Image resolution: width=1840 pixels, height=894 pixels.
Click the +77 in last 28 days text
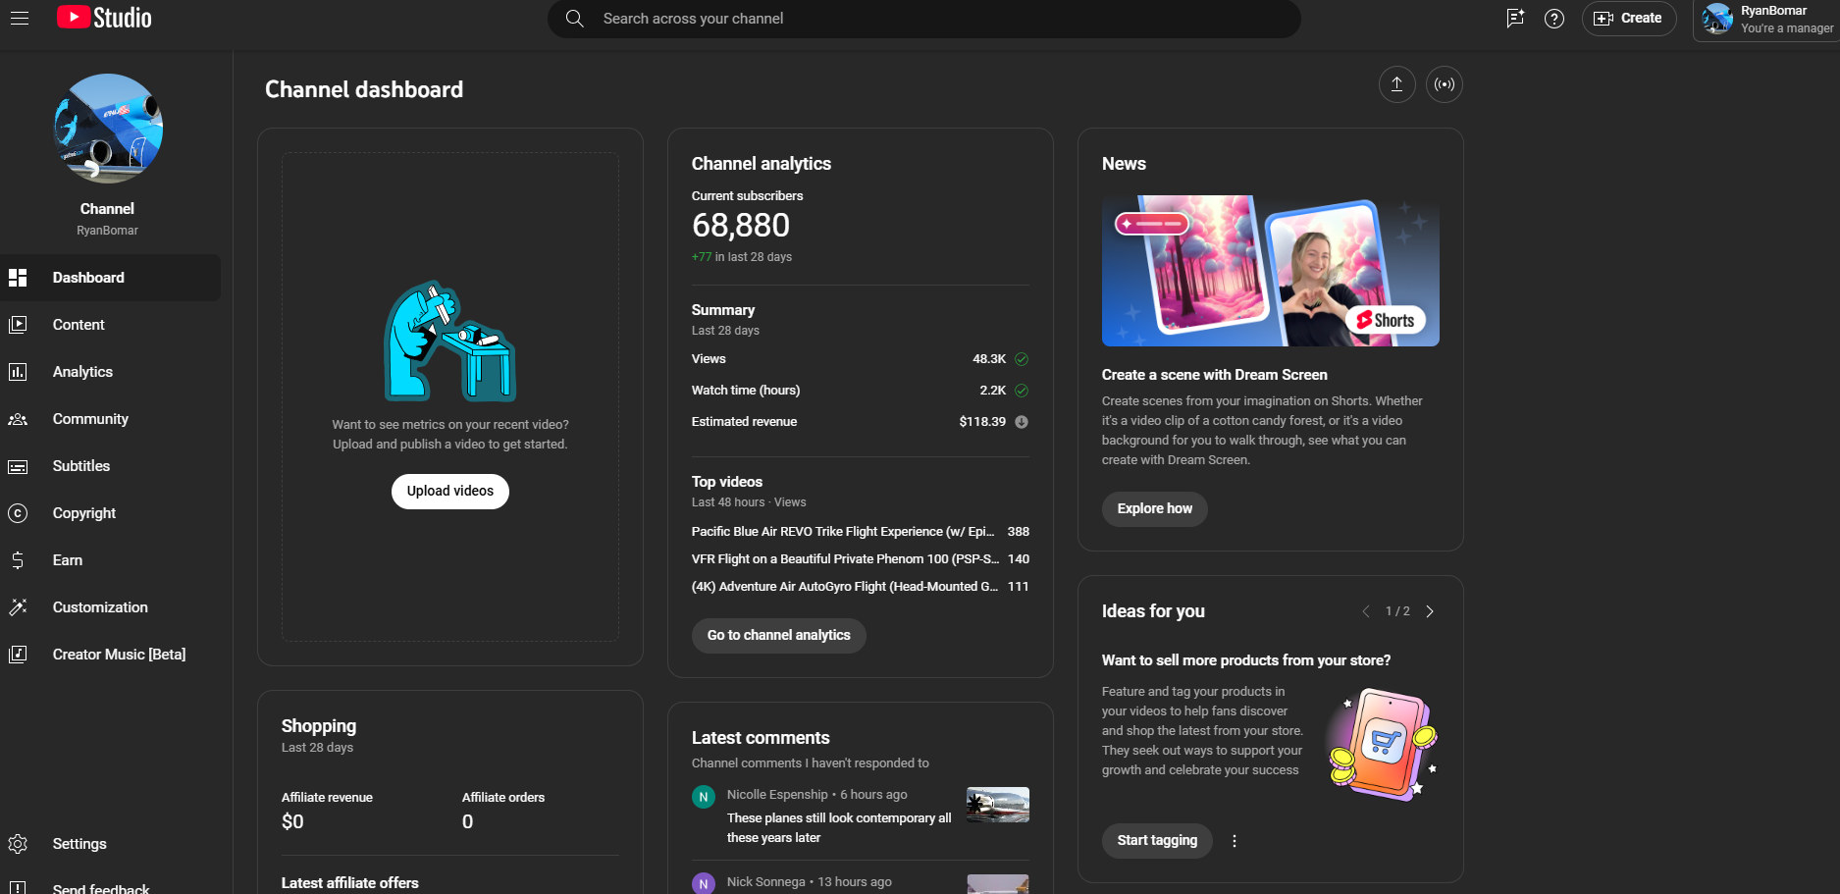(x=742, y=257)
